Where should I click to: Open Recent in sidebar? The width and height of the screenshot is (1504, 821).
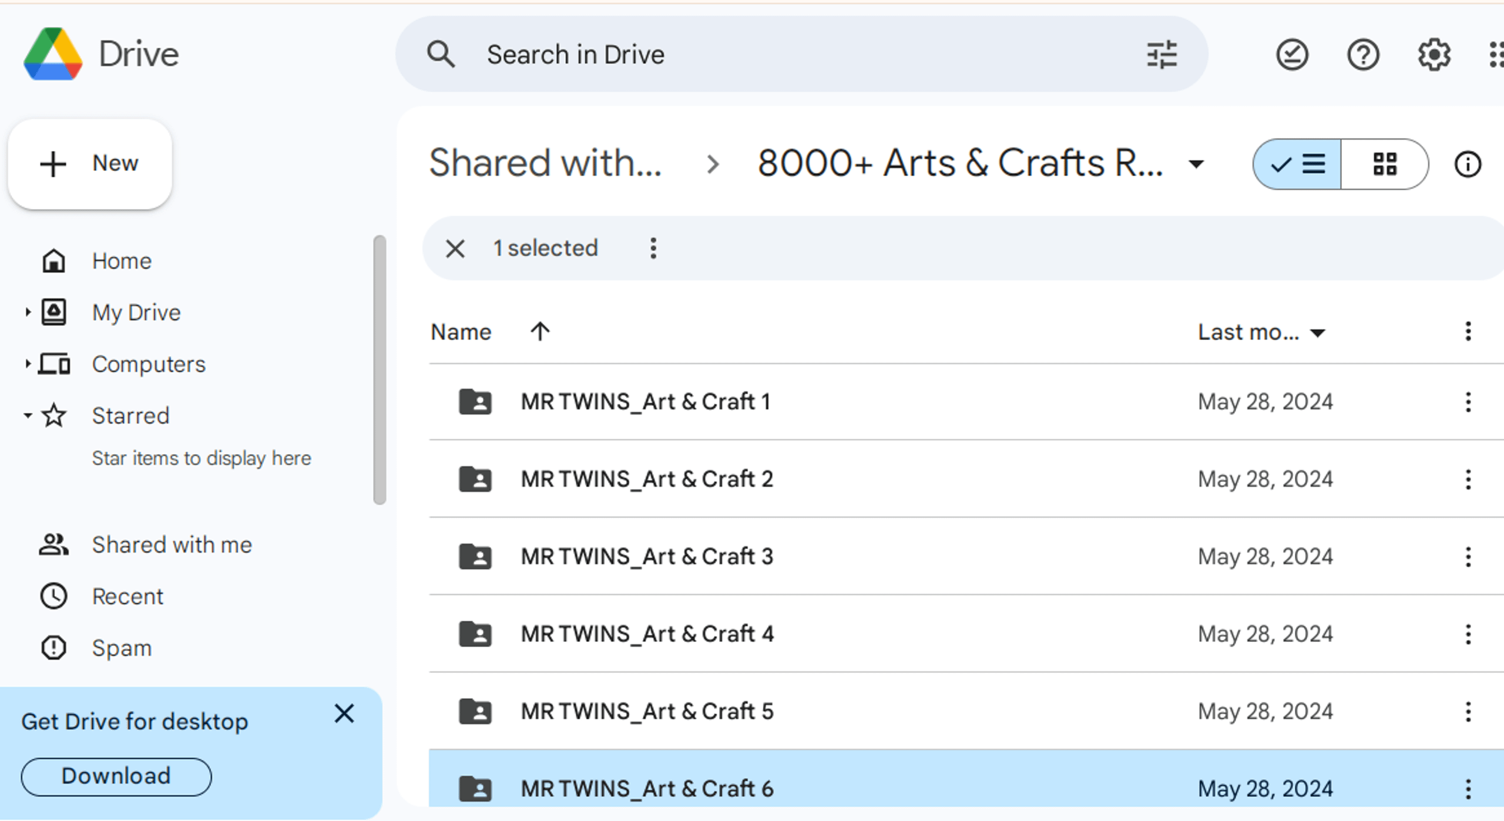pos(127,597)
